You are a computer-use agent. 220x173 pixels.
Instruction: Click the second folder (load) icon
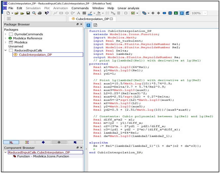[x=22, y=13]
